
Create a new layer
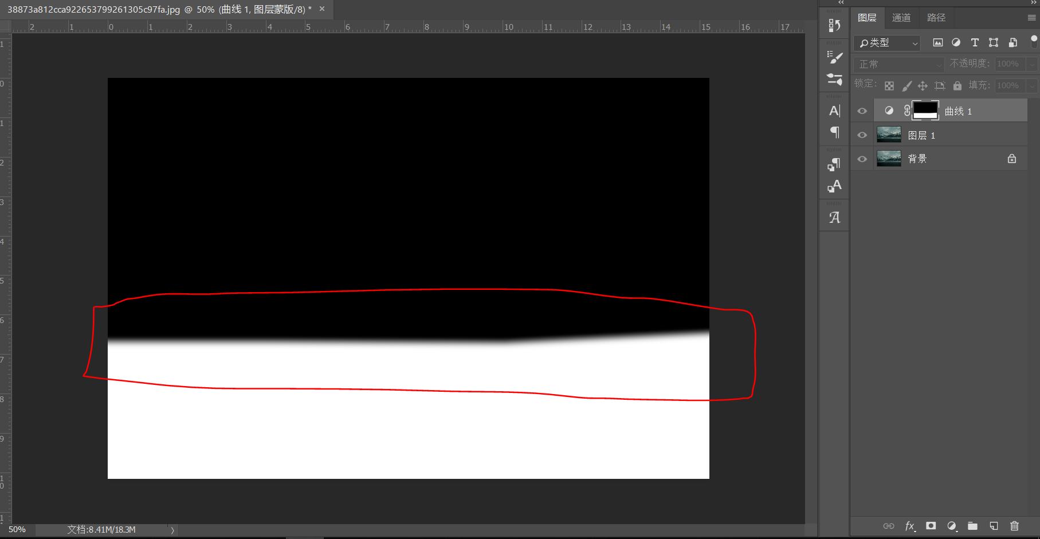pyautogui.click(x=993, y=526)
